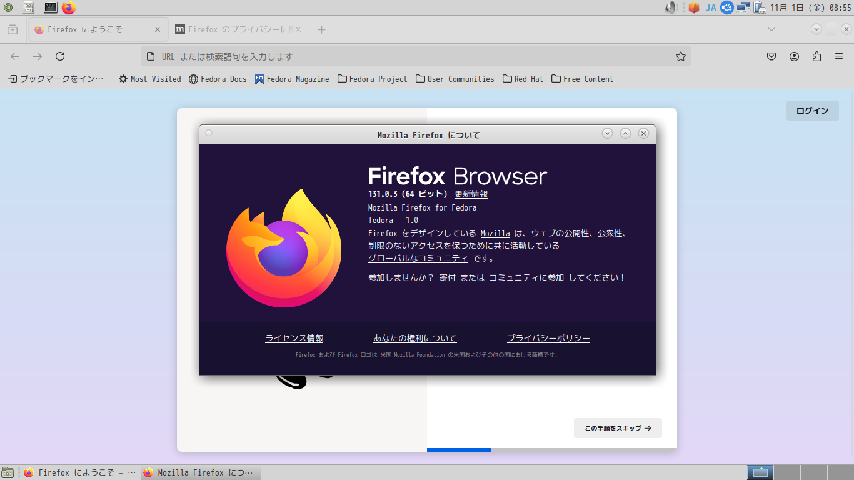Launch Firefox from the top panel icon

click(x=69, y=7)
